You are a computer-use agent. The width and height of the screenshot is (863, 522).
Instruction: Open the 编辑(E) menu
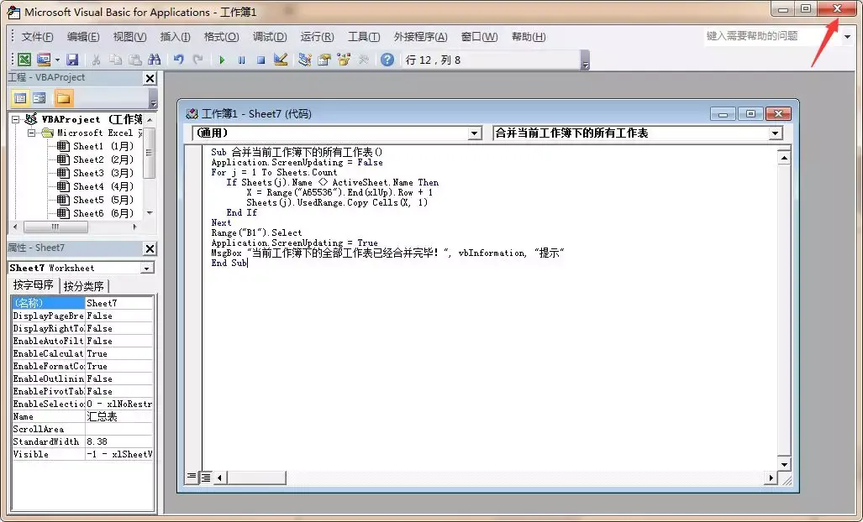[x=83, y=37]
